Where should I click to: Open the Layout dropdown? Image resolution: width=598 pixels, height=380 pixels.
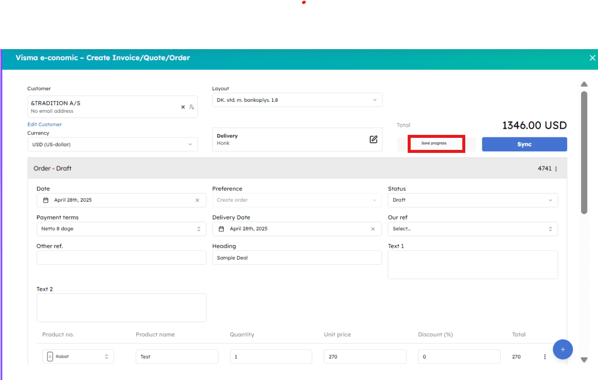tap(297, 100)
